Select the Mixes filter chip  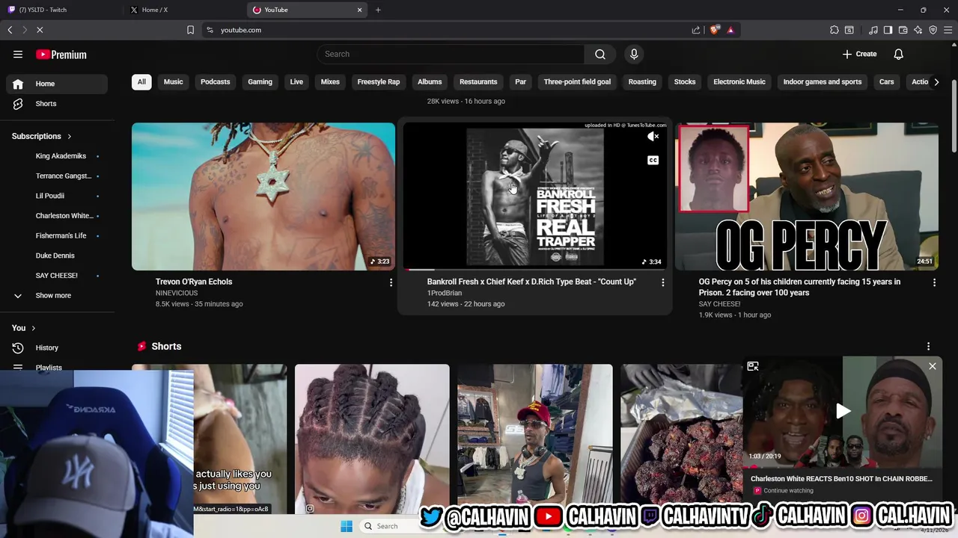pos(330,81)
